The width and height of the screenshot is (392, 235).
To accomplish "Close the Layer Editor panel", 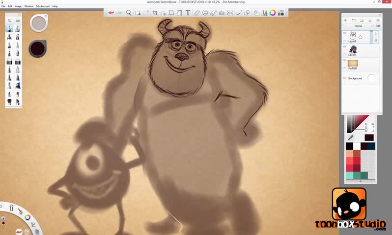I will (x=380, y=15).
